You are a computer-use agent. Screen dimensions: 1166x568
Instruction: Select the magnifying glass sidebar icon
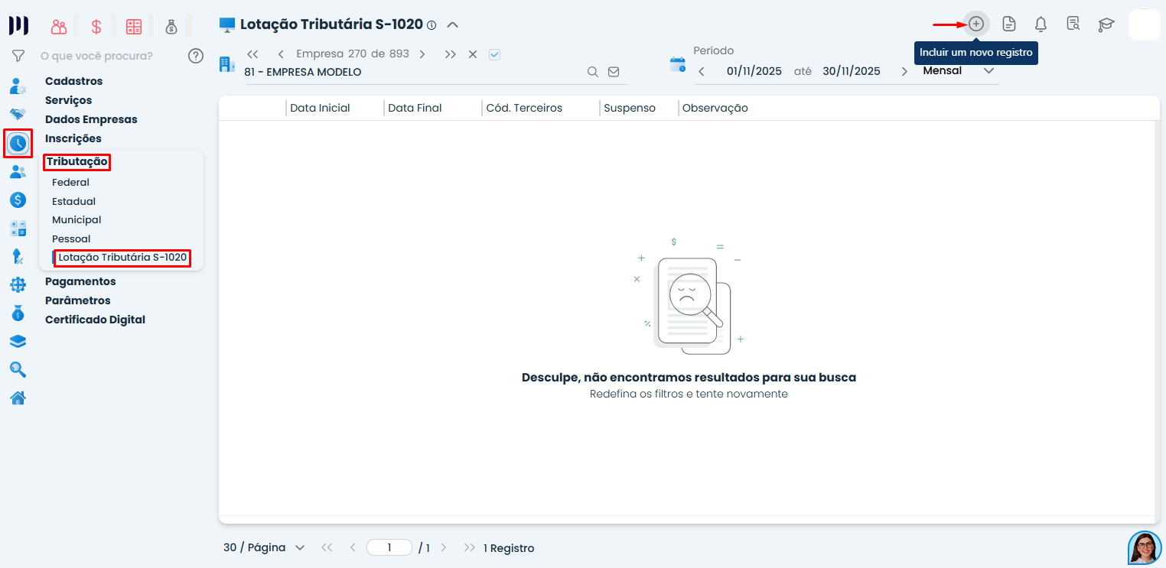(18, 370)
